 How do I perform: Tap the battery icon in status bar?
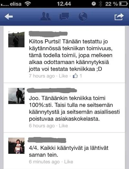tap(124, 4)
